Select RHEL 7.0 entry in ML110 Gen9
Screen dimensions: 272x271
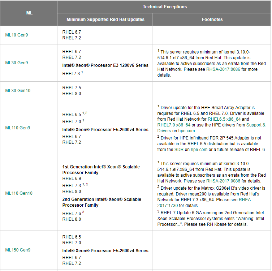tap(73, 121)
